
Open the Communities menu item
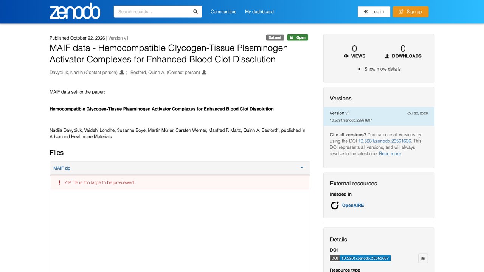point(223,12)
